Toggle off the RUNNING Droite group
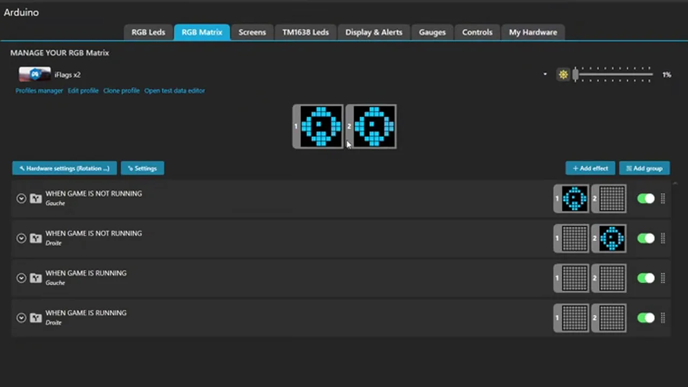This screenshot has width=688, height=387. (646, 318)
